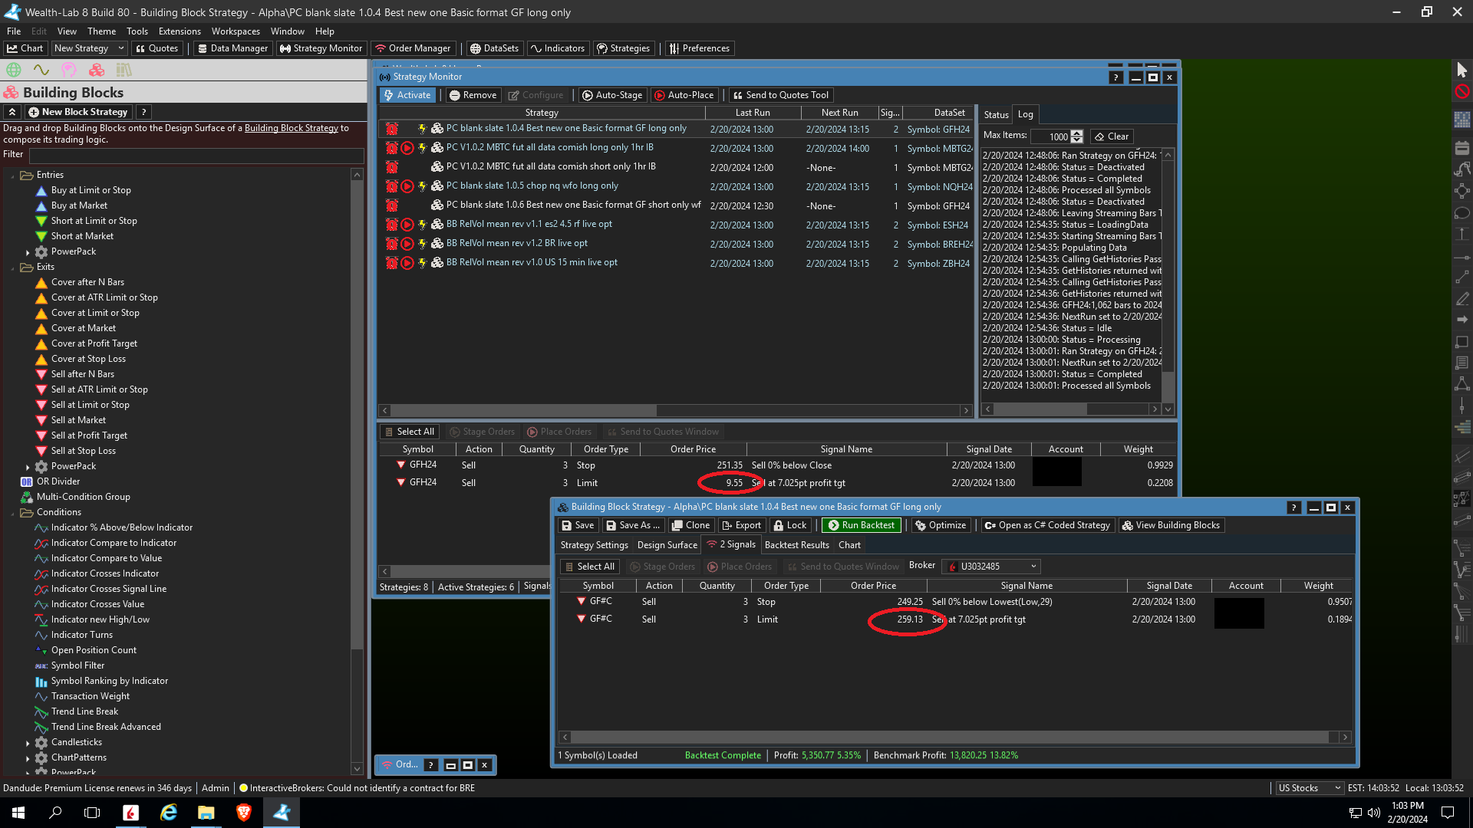
Task: Toggle Auto-Place in the Strategy Monitor
Action: [684, 95]
